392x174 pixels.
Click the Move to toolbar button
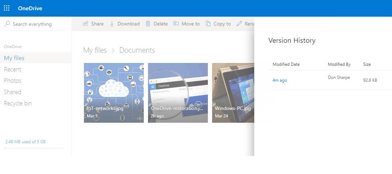187,24
